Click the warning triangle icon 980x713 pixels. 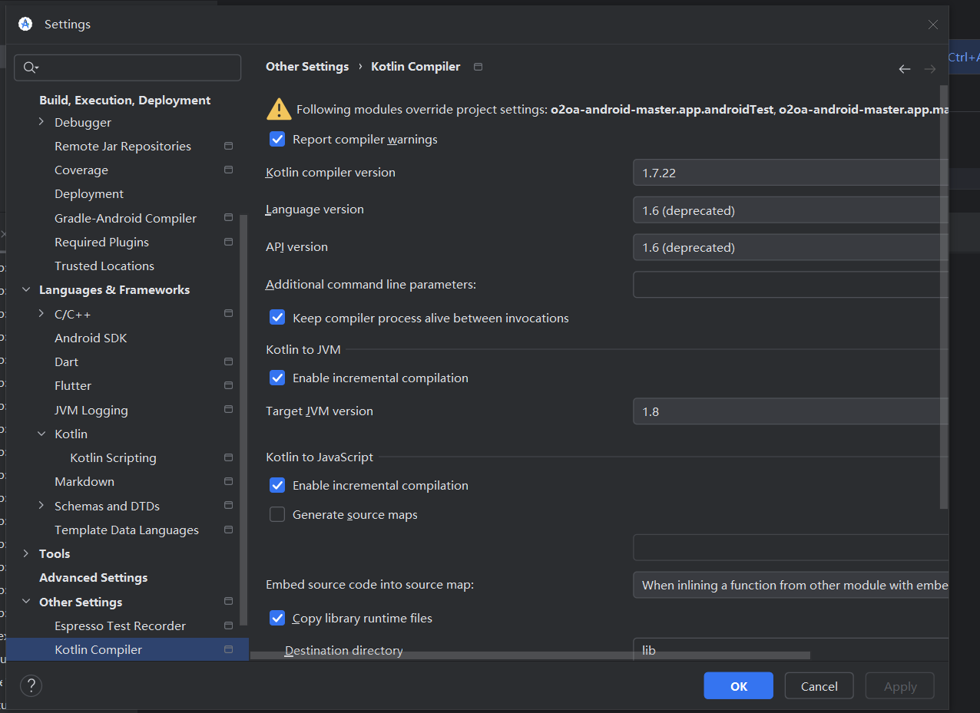coord(278,109)
